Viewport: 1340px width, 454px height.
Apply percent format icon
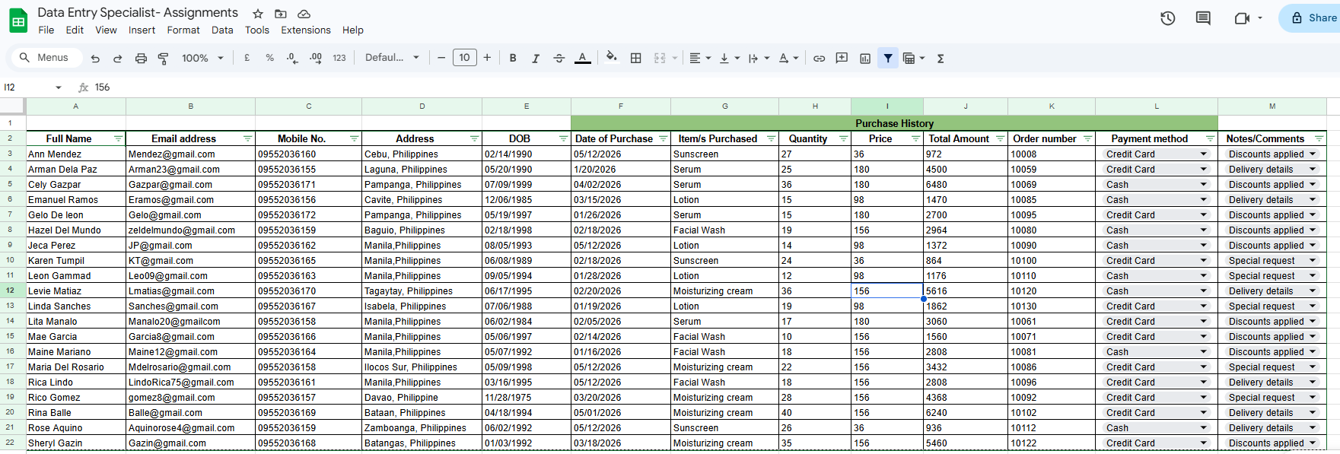coord(269,58)
